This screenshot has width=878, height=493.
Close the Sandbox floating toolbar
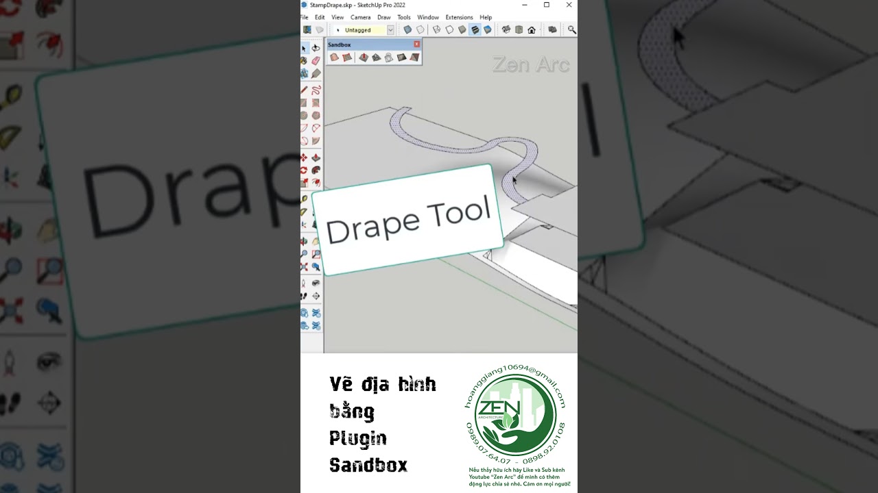point(416,45)
